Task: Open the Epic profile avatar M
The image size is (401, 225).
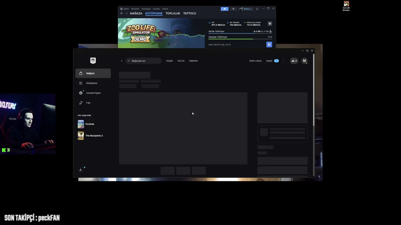Action: pyautogui.click(x=304, y=61)
